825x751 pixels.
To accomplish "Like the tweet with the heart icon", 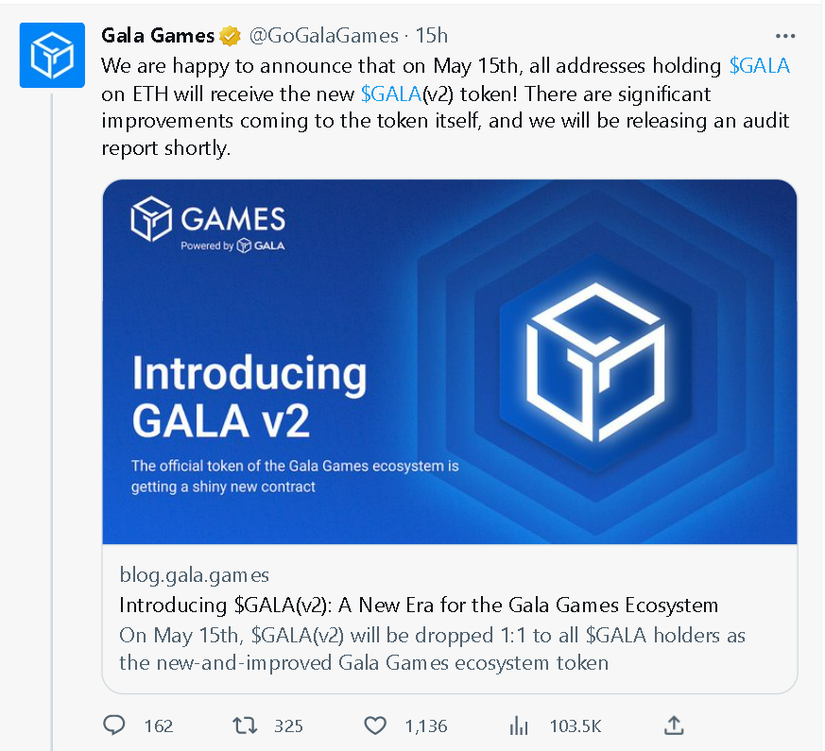I will coord(375,725).
